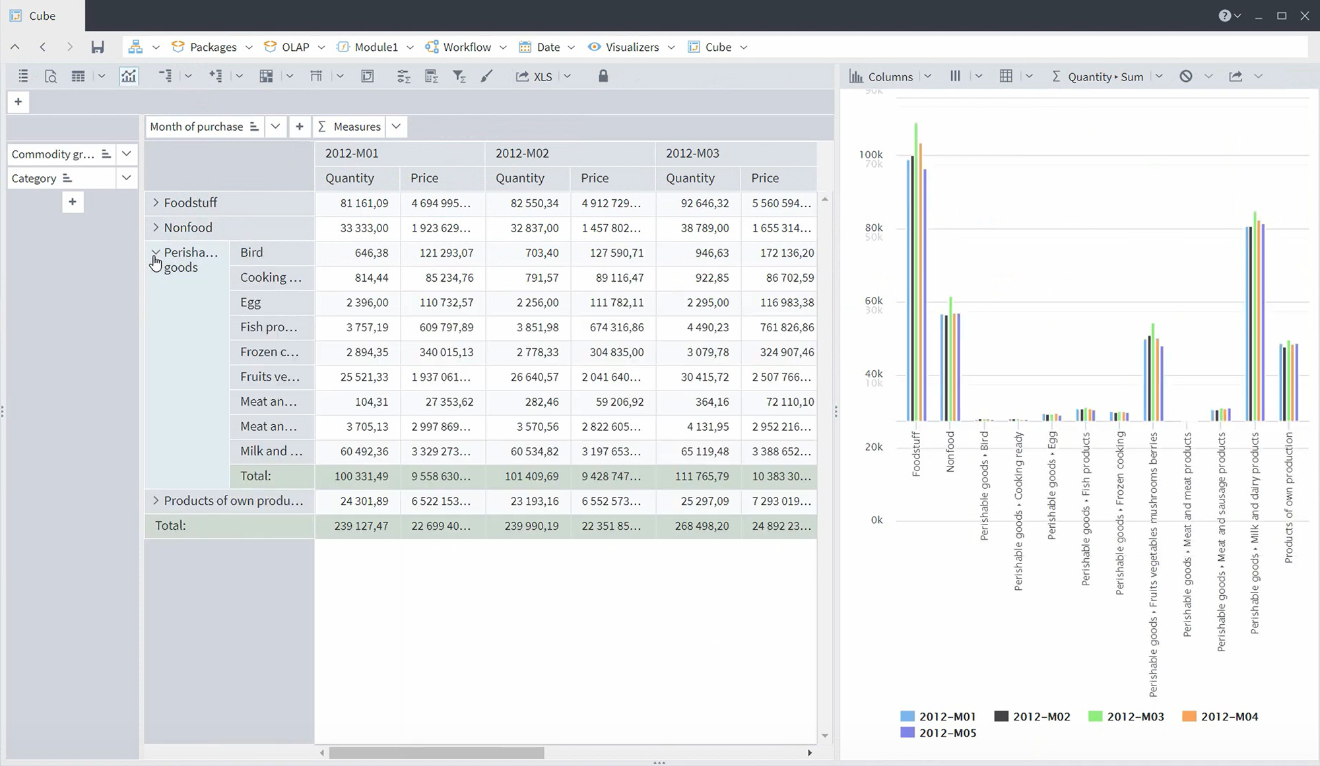
Task: Open the Visualizers menu
Action: click(x=632, y=47)
